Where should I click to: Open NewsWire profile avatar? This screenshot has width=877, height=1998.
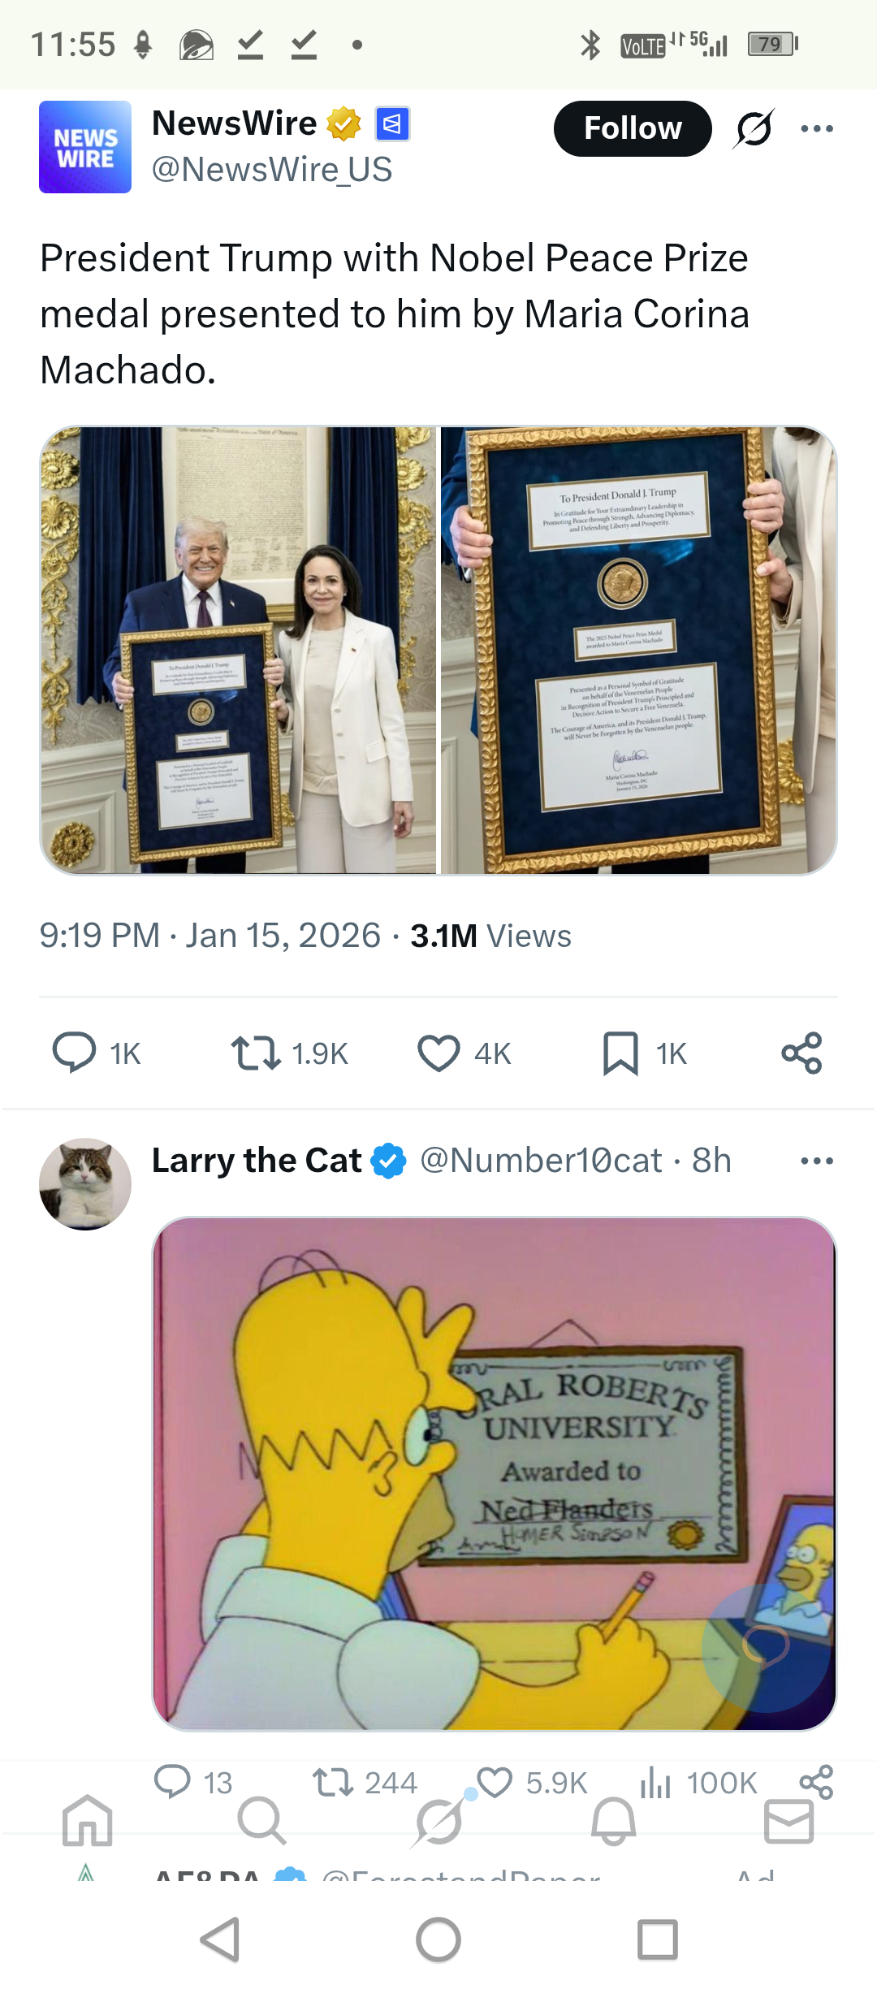click(x=85, y=147)
